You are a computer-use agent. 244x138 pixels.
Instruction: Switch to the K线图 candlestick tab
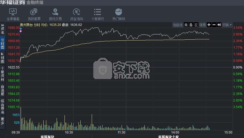point(2,58)
